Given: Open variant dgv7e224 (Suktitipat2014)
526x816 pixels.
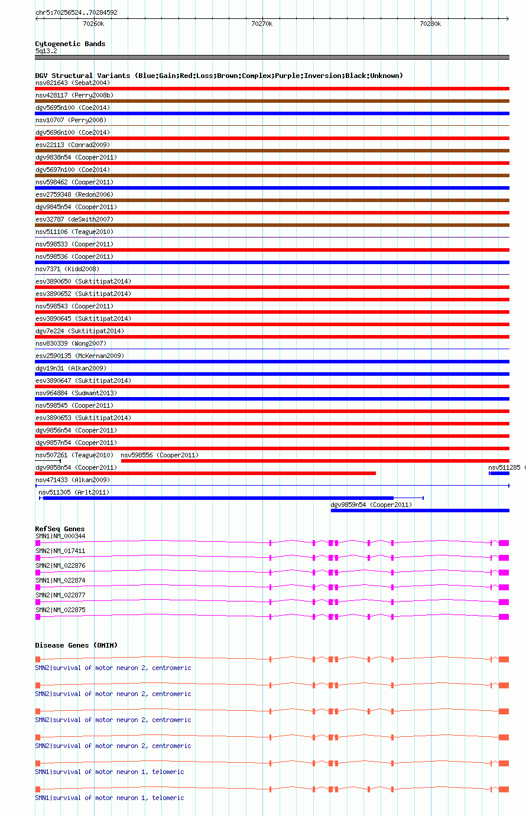Looking at the screenshot, I should (x=80, y=331).
